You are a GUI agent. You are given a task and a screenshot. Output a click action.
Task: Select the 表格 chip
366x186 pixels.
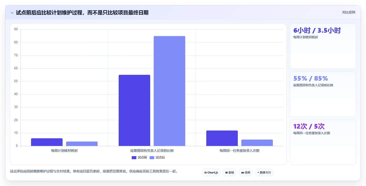coord(230,172)
